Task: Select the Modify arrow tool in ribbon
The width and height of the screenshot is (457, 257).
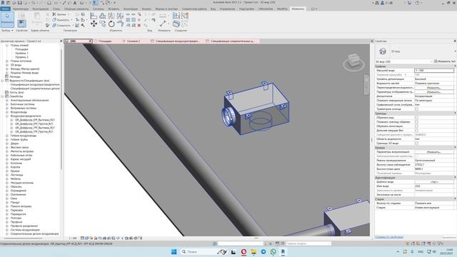Action: click(x=7, y=19)
